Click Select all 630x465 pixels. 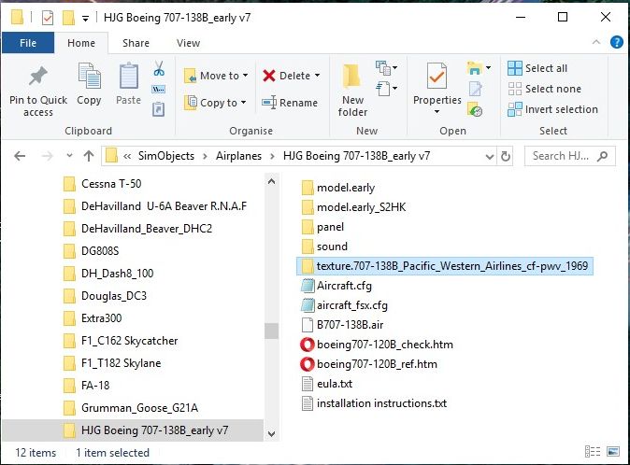(x=537, y=68)
